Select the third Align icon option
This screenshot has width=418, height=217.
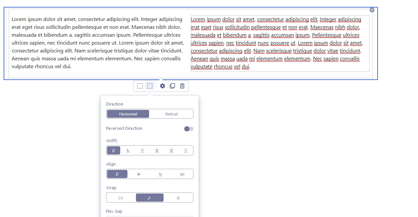click(x=161, y=174)
